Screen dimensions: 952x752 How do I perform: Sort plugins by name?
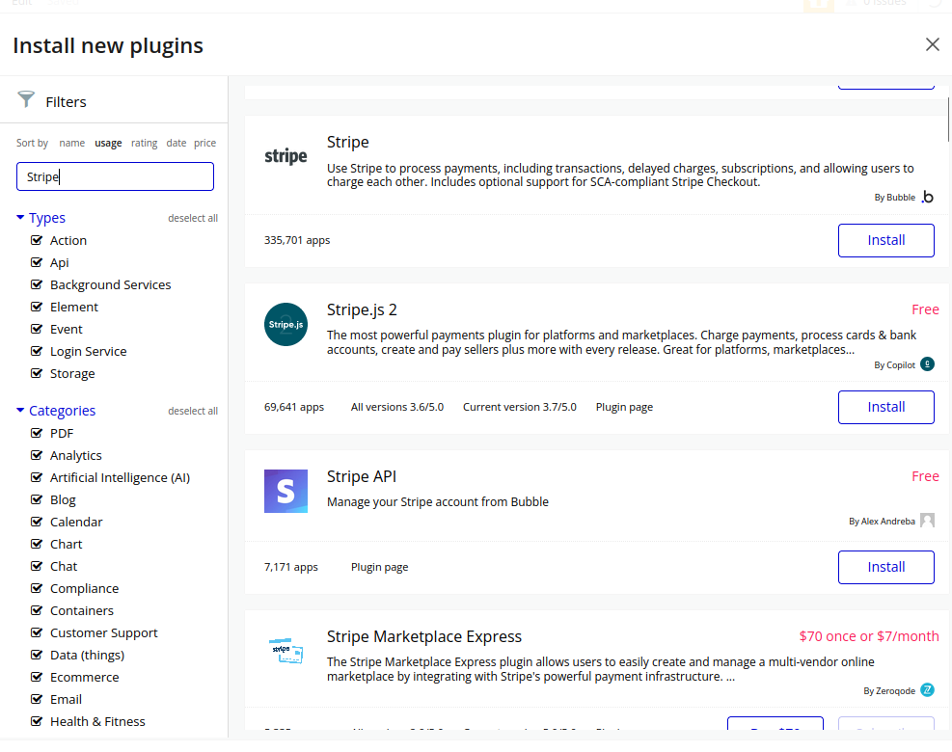(71, 143)
